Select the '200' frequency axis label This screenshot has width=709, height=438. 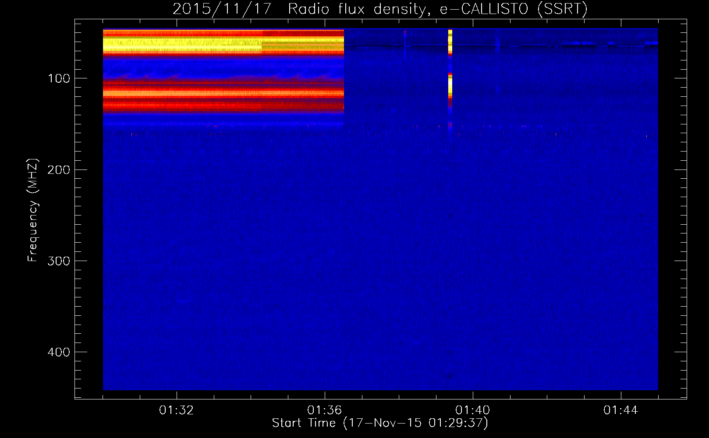(x=59, y=170)
